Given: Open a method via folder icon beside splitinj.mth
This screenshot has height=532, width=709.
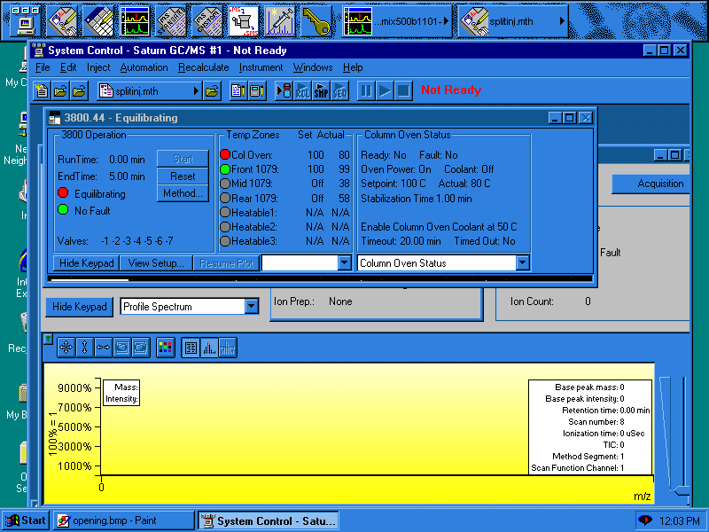Looking at the screenshot, I should 212,91.
